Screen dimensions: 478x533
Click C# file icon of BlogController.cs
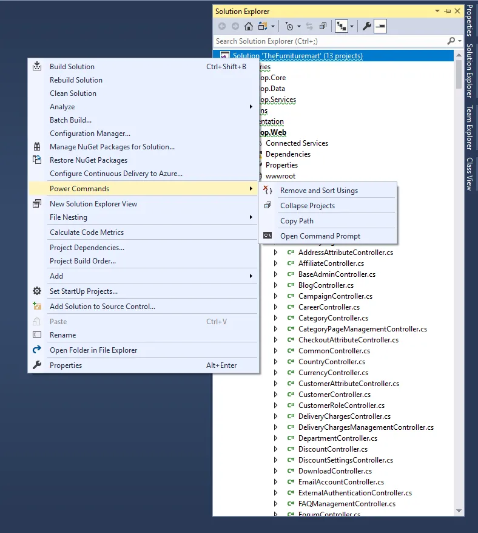coord(291,285)
